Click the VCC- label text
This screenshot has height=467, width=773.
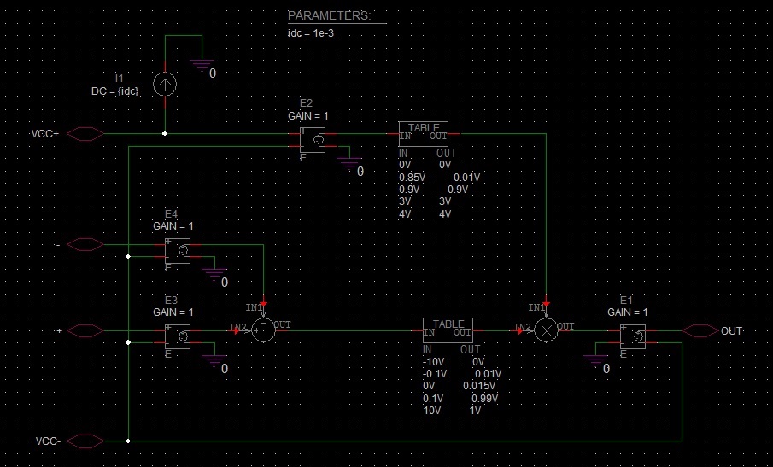pyautogui.click(x=49, y=441)
